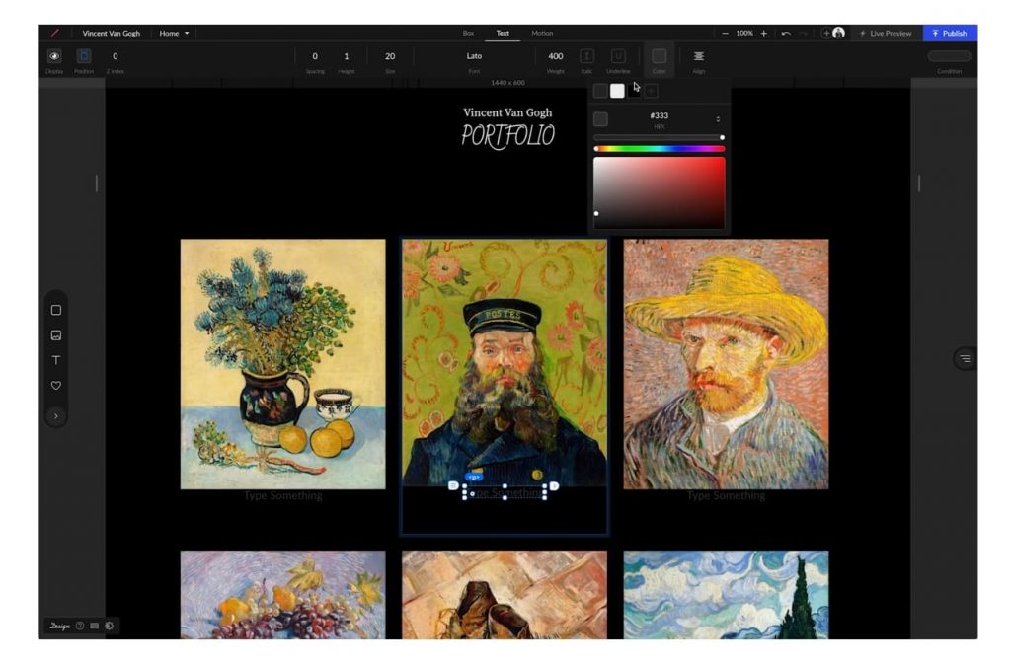Select the white saved color swatch
Screen dimensions: 1011x664
617,91
